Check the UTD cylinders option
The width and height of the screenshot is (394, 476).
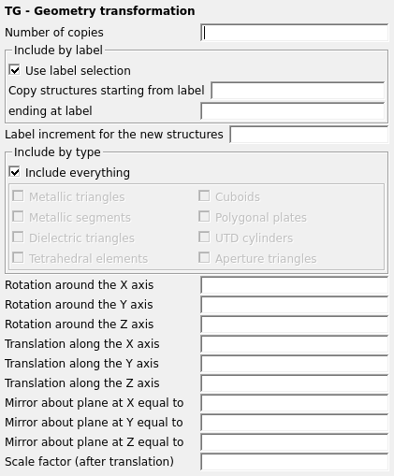point(204,238)
